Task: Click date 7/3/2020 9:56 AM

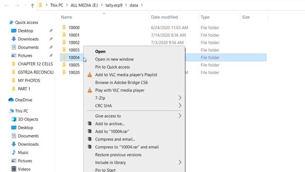Action: click(x=167, y=43)
